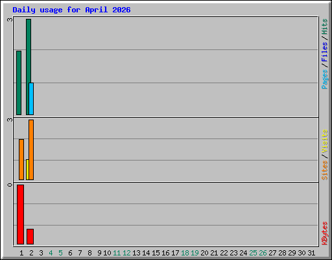Click the 'Hits' legend label
332x260 pixels.
point(324,27)
